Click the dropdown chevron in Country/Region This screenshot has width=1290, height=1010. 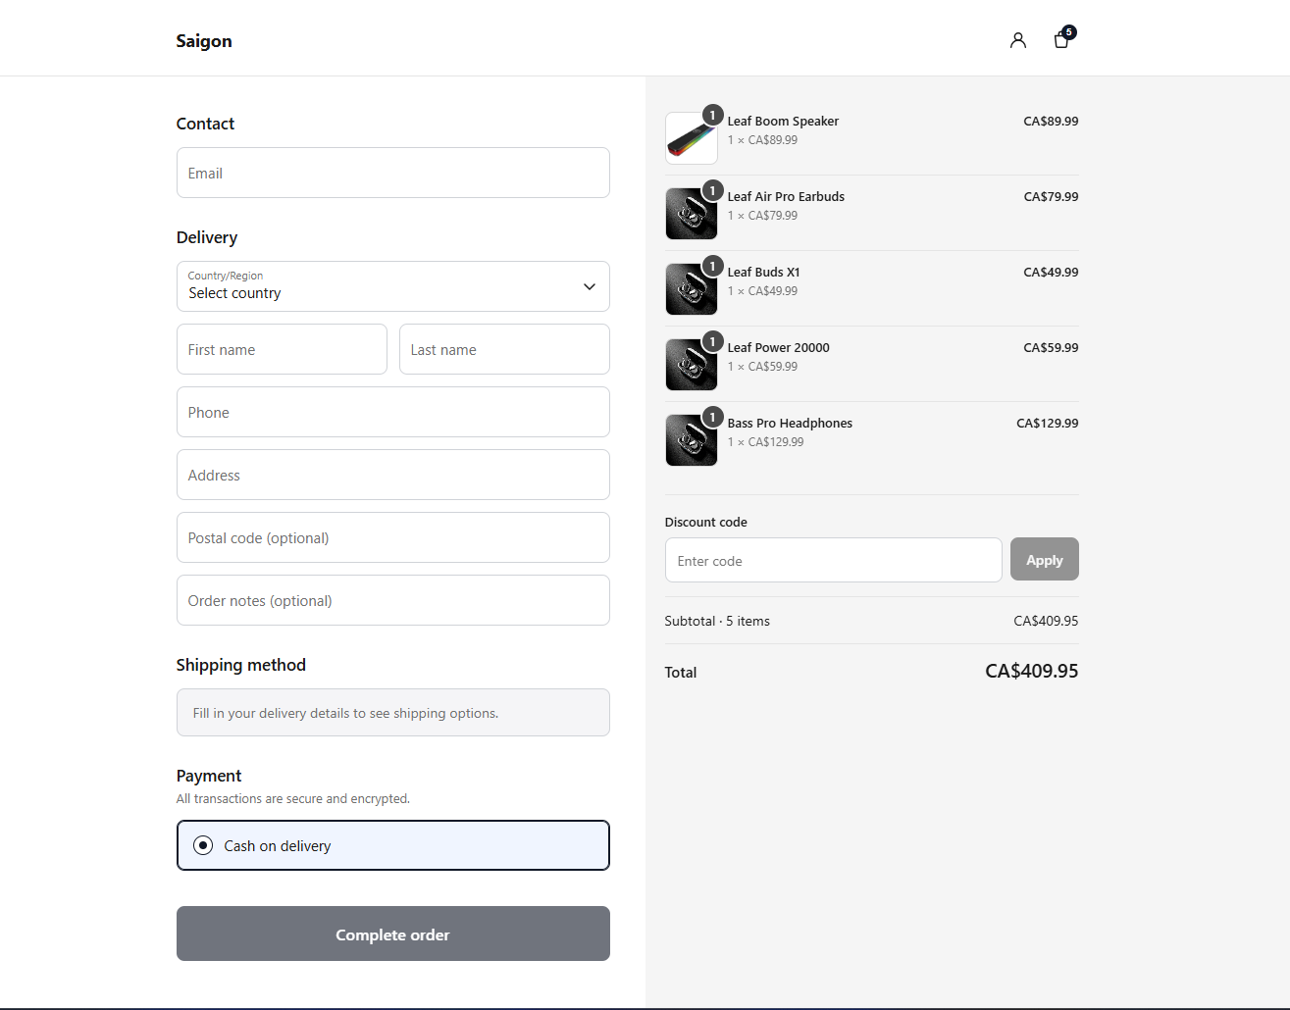click(590, 286)
